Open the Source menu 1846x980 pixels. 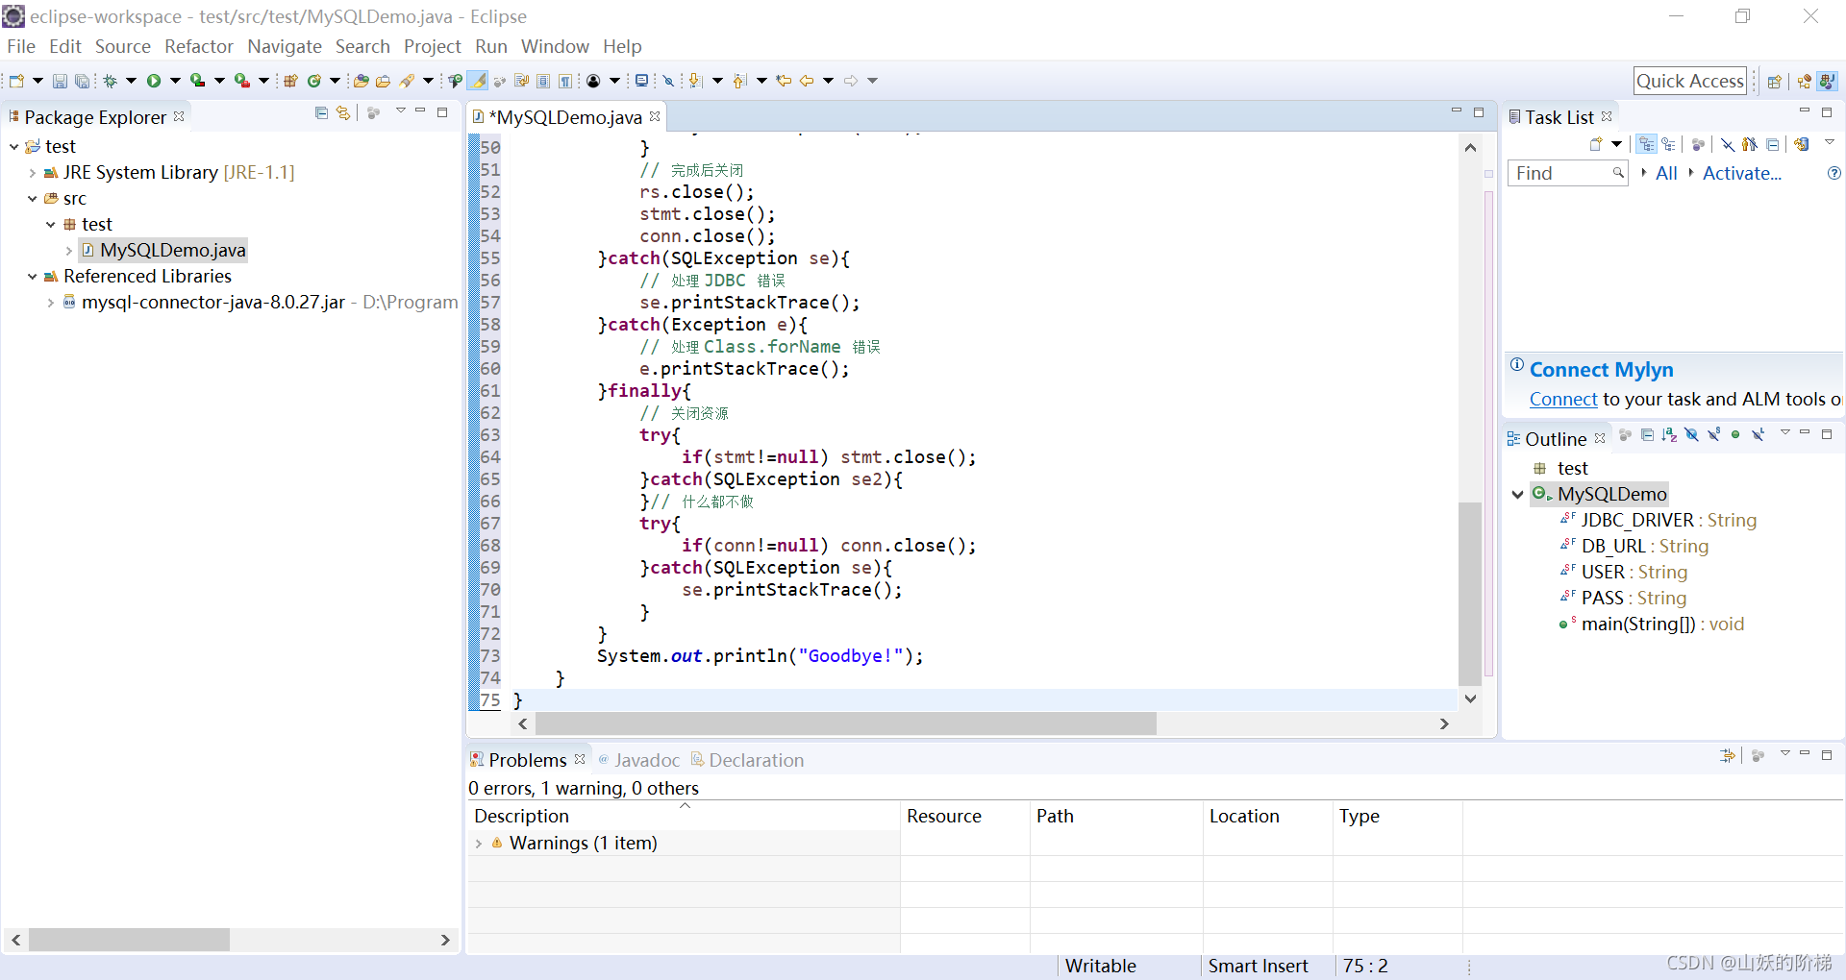pyautogui.click(x=122, y=46)
